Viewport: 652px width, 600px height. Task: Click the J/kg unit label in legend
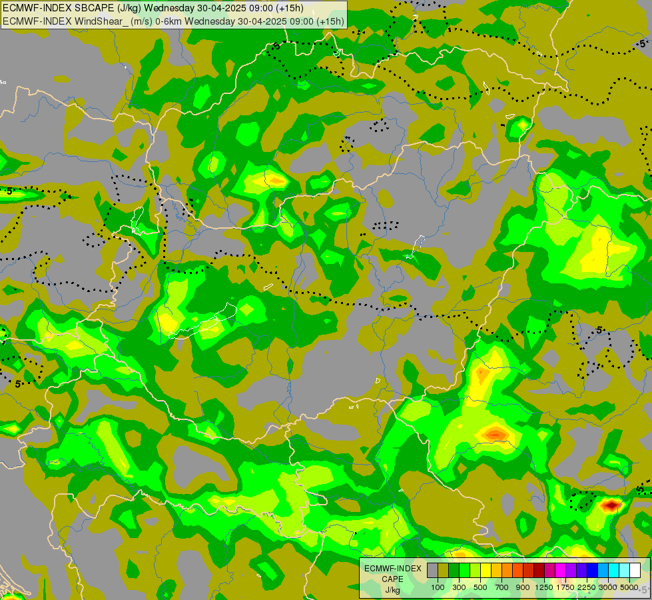click(392, 591)
